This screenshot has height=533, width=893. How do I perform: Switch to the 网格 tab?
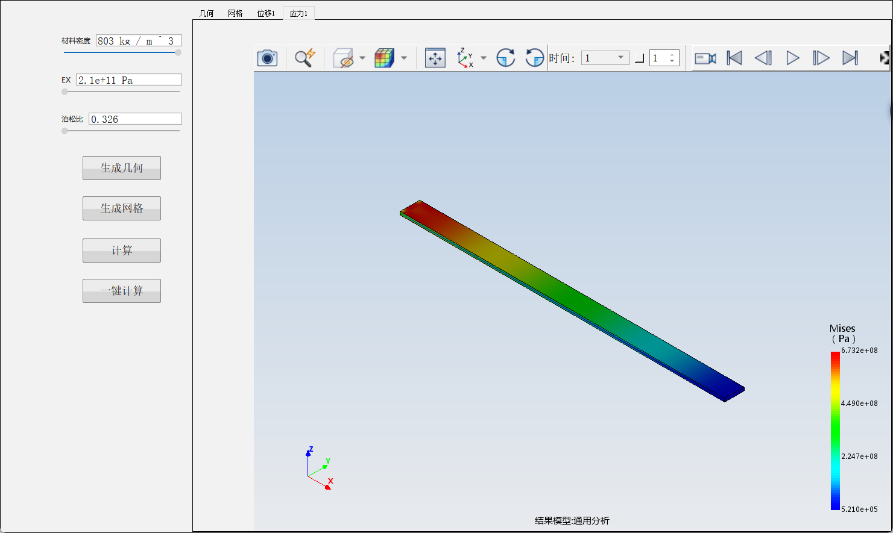pos(235,13)
